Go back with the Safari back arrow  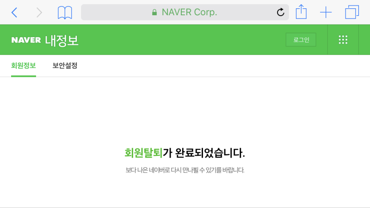point(14,12)
